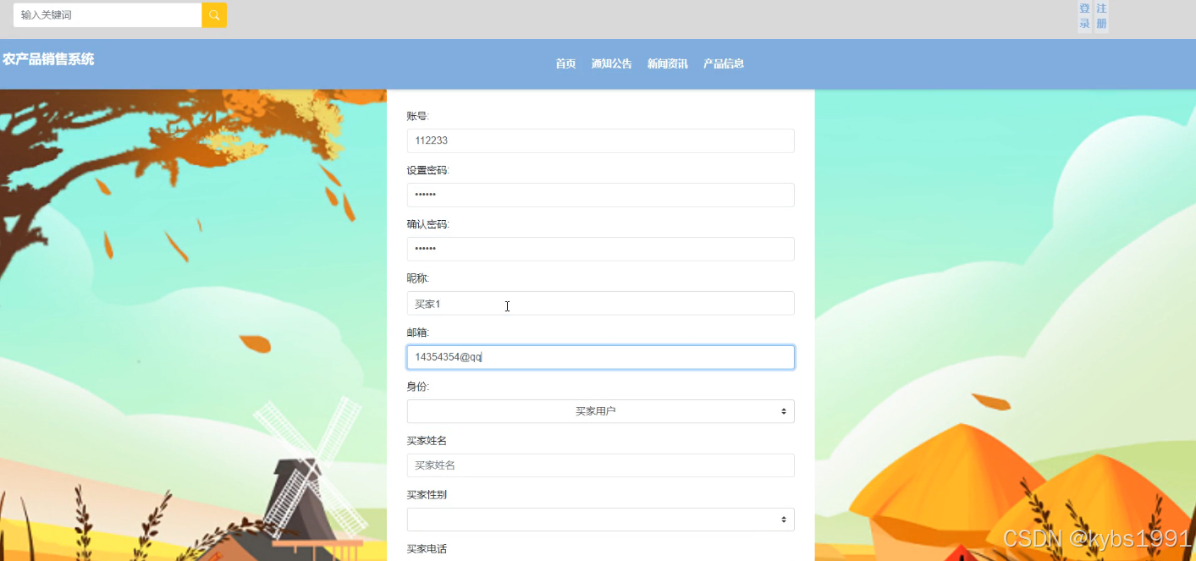
Task: Click the 农产品销售系统 site title
Action: pos(48,59)
